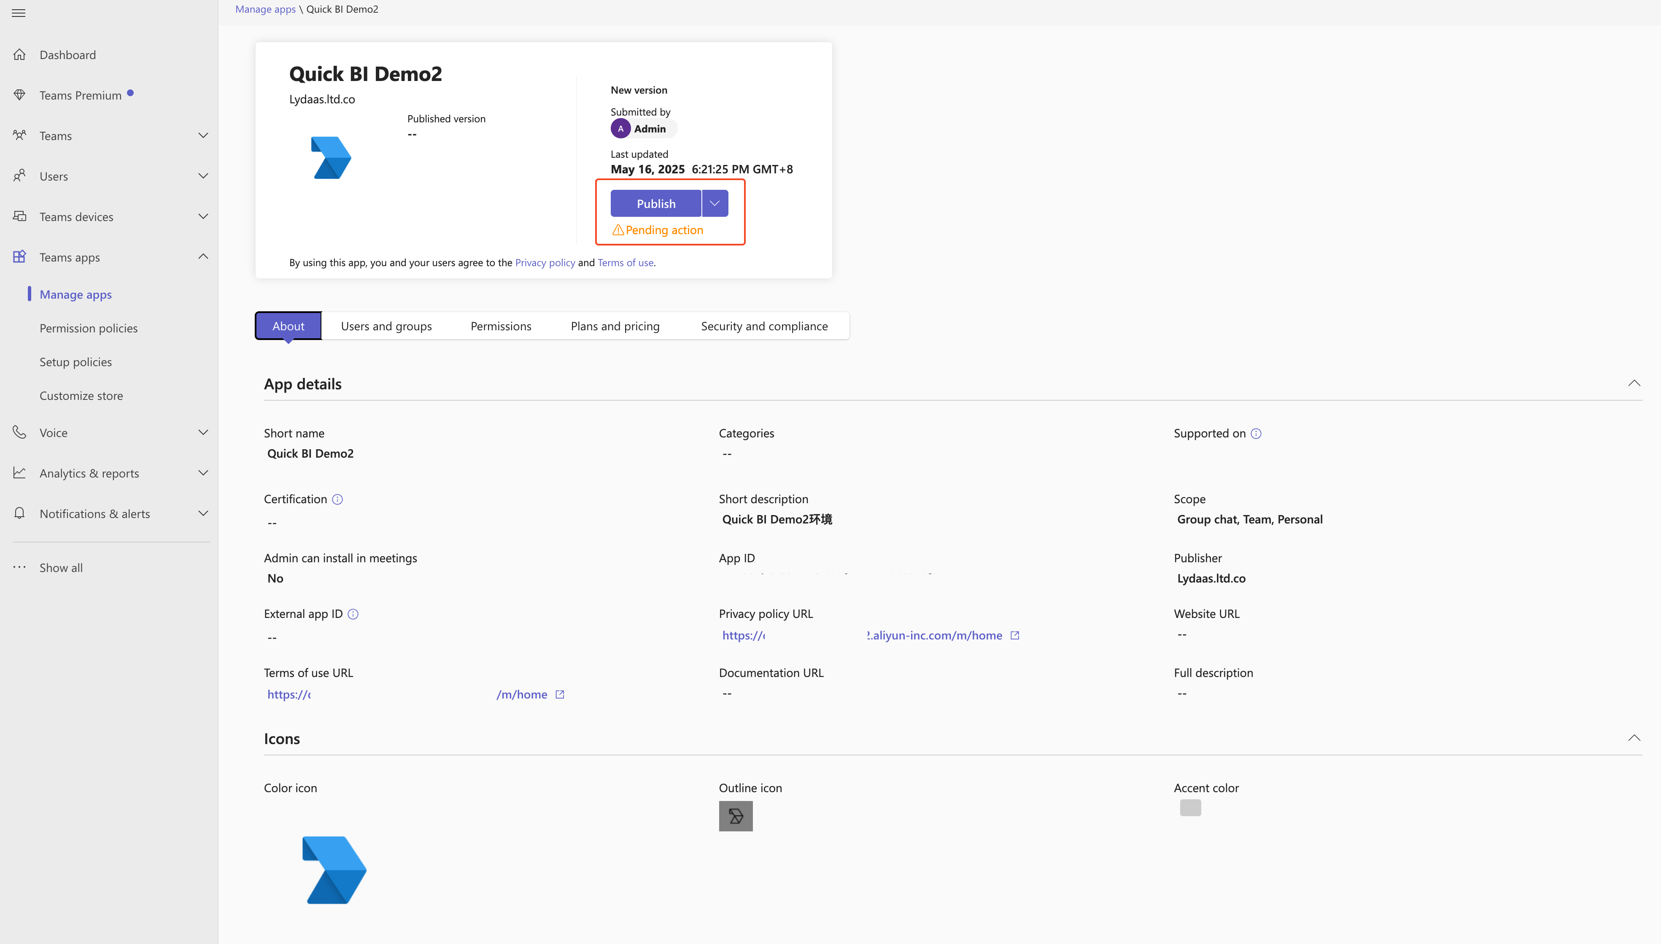1661x944 pixels.
Task: Open the Privacy policy link
Action: [x=545, y=263]
